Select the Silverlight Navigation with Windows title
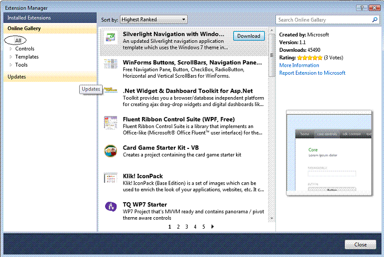 click(x=173, y=34)
